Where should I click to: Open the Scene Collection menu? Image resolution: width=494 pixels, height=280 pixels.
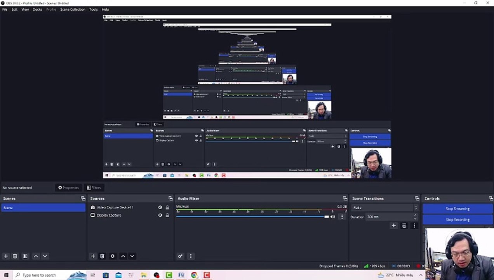coord(73,9)
